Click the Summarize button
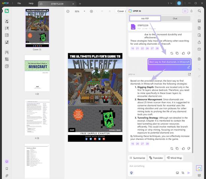This screenshot has width=206, height=179. pyautogui.click(x=137, y=158)
